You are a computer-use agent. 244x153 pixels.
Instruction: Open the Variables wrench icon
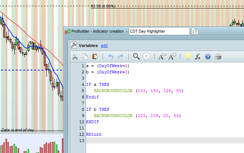pyautogui.click(x=73, y=45)
